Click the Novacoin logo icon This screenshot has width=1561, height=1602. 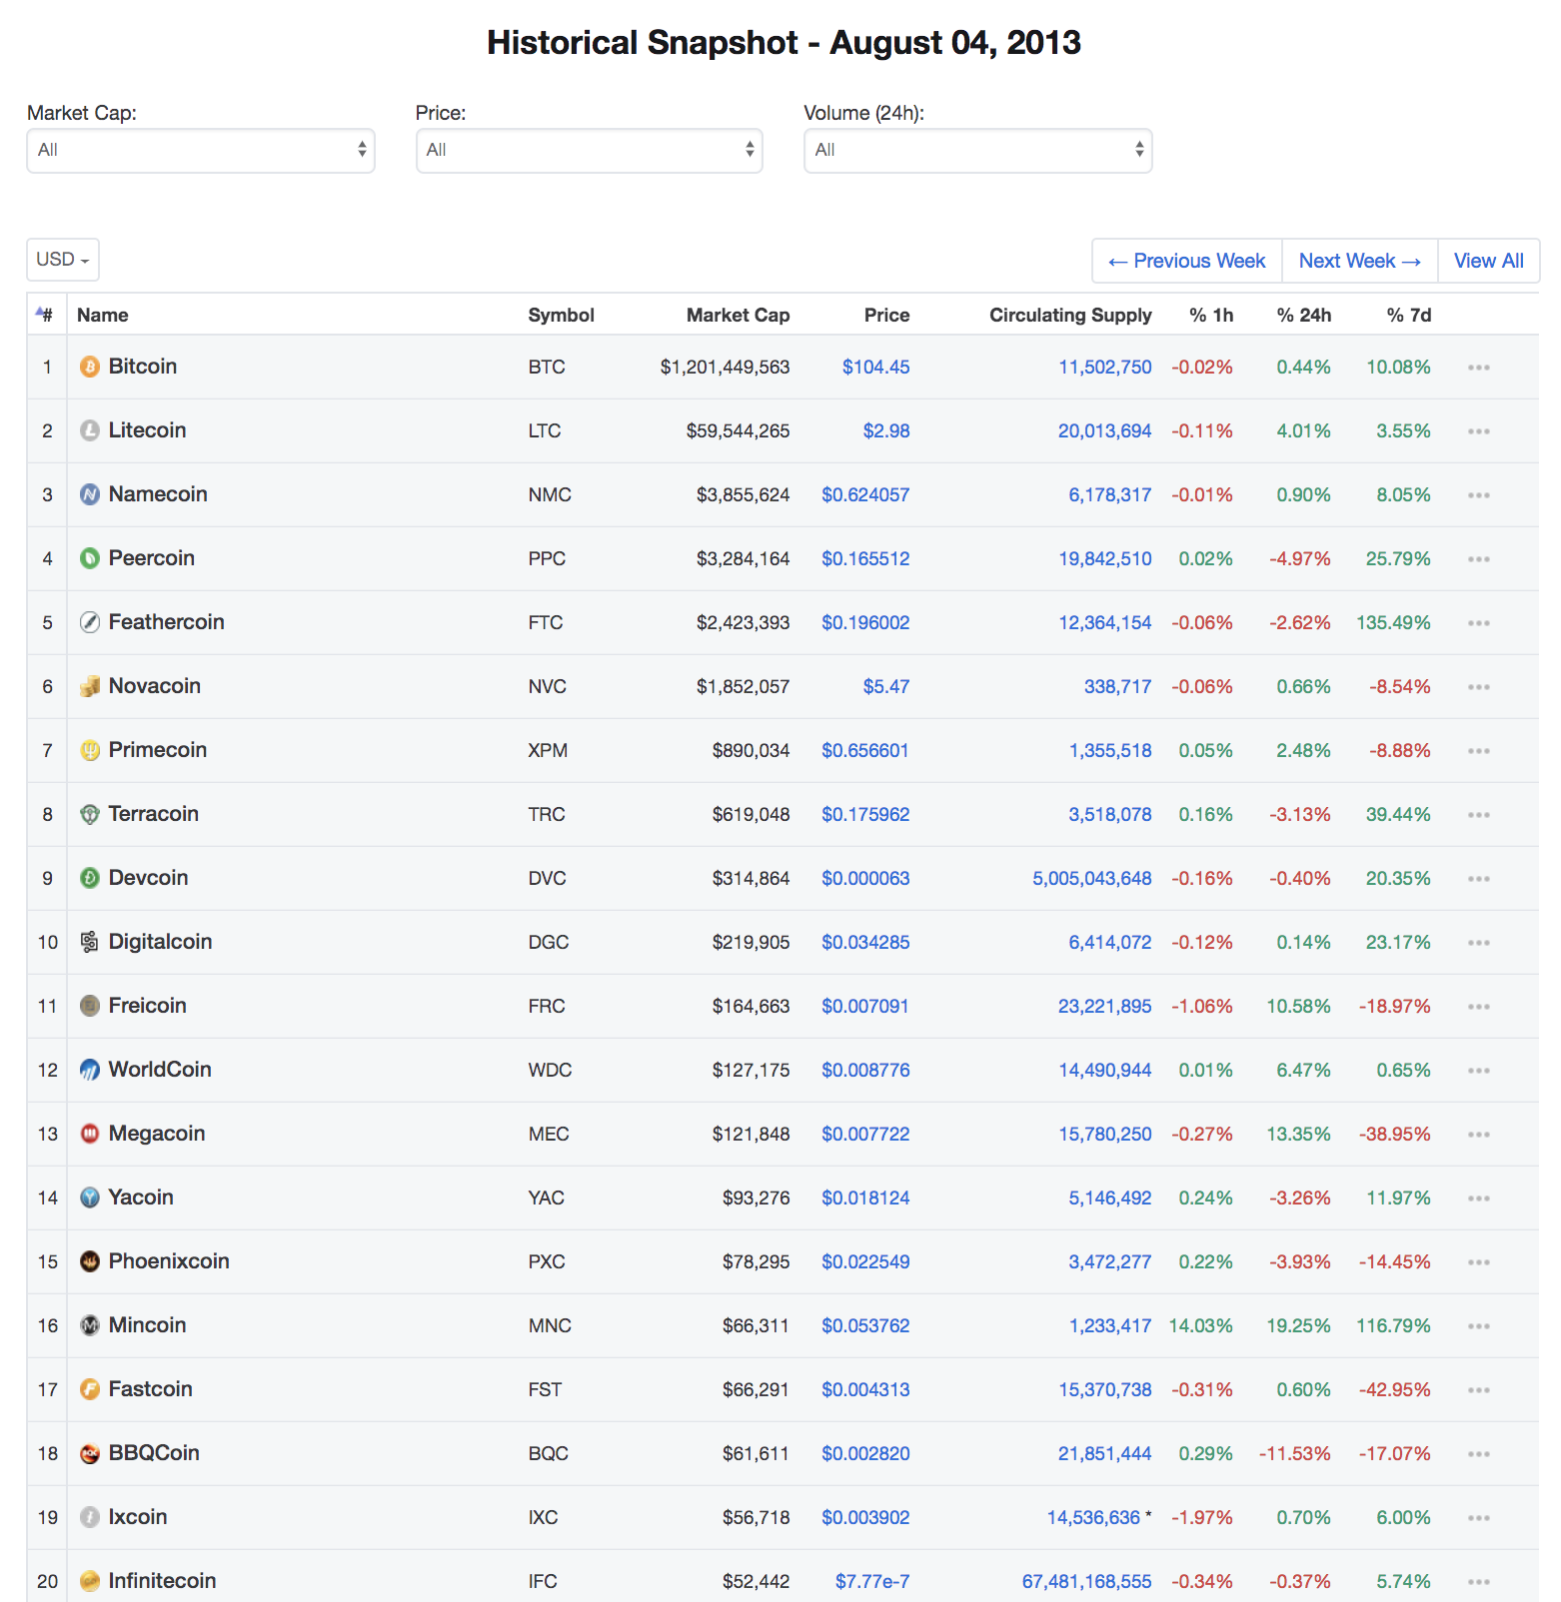pyautogui.click(x=90, y=686)
